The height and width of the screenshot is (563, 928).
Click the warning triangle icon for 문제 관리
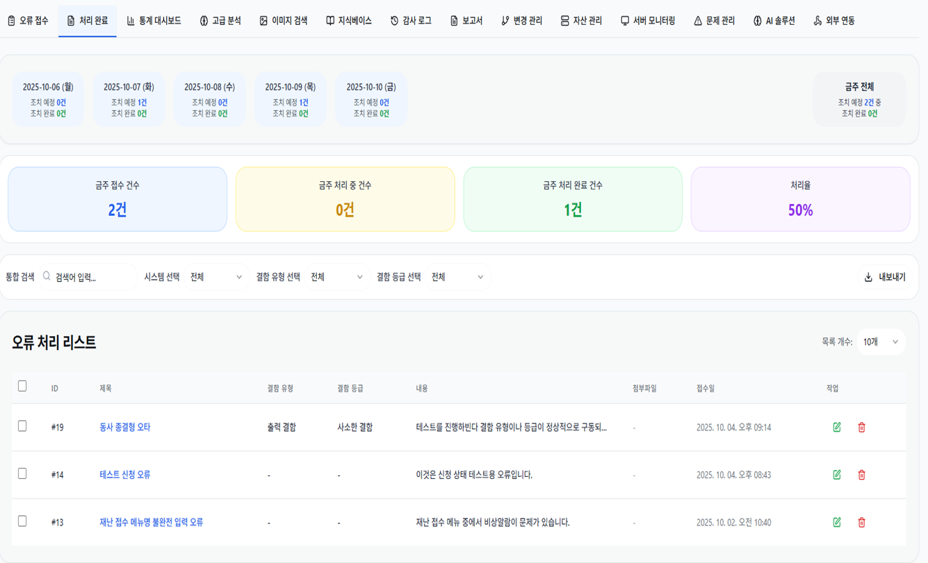pos(698,21)
